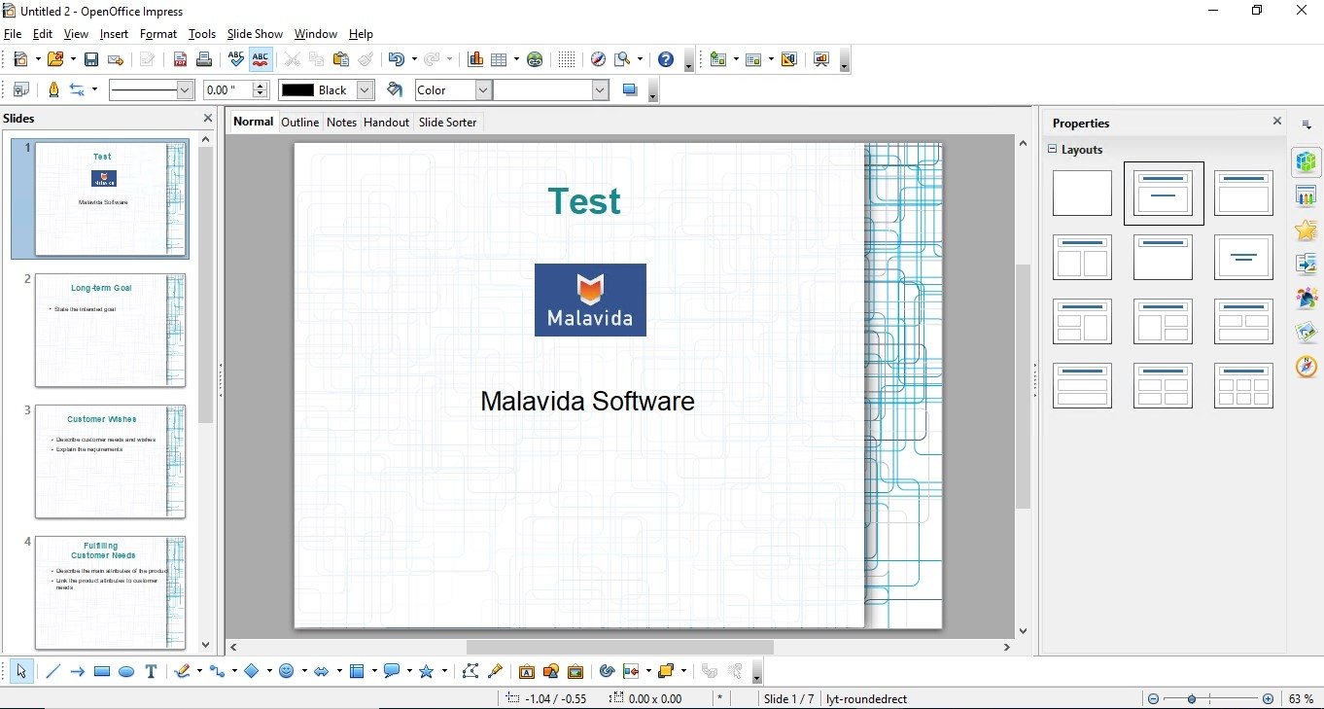
Task: Click the zoom in plus button
Action: click(1268, 698)
